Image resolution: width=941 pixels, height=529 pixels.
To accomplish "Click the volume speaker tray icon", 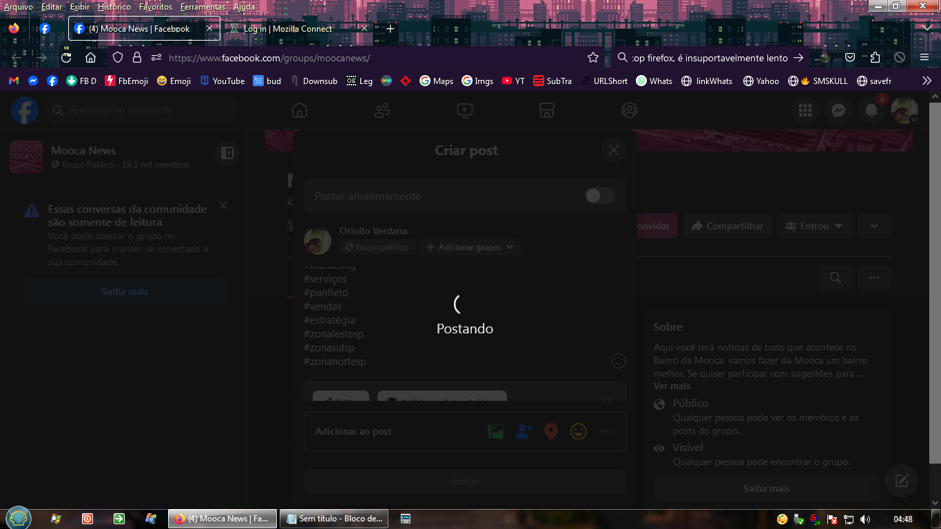I will [865, 519].
